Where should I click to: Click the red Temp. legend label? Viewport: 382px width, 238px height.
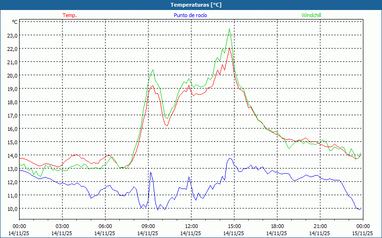click(70, 15)
